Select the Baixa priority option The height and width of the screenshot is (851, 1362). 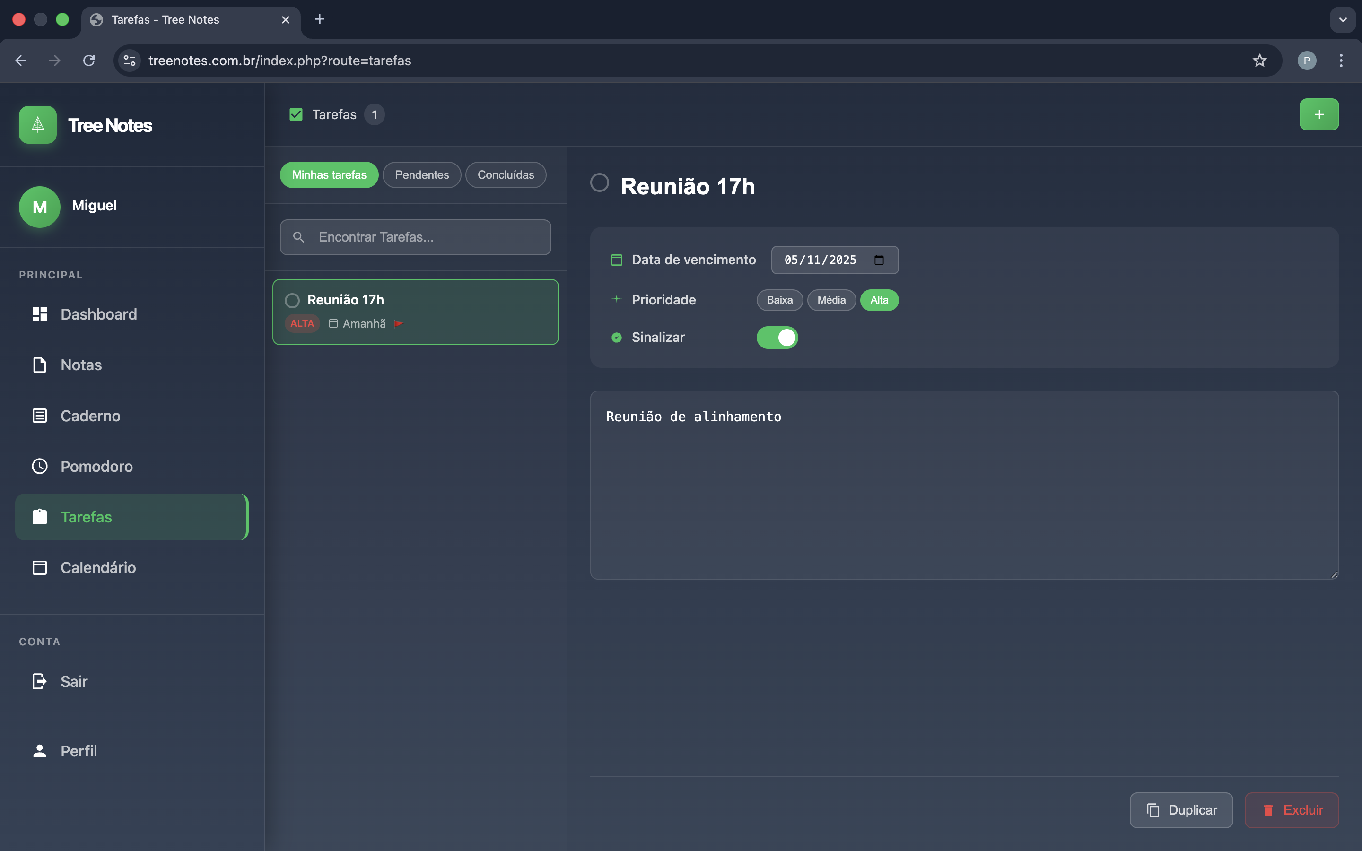tap(779, 300)
